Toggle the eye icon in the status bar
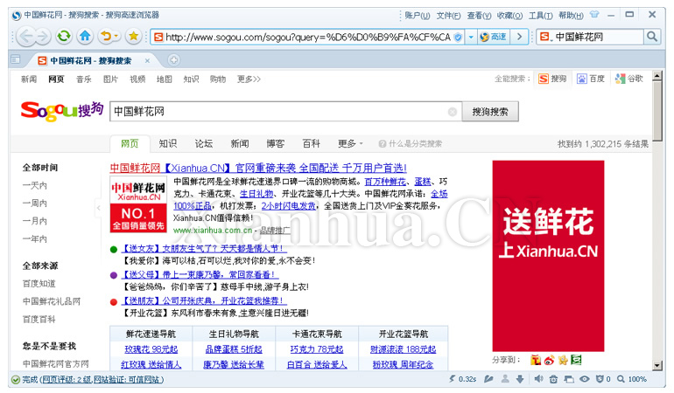The height and width of the screenshot is (393, 674). click(584, 379)
